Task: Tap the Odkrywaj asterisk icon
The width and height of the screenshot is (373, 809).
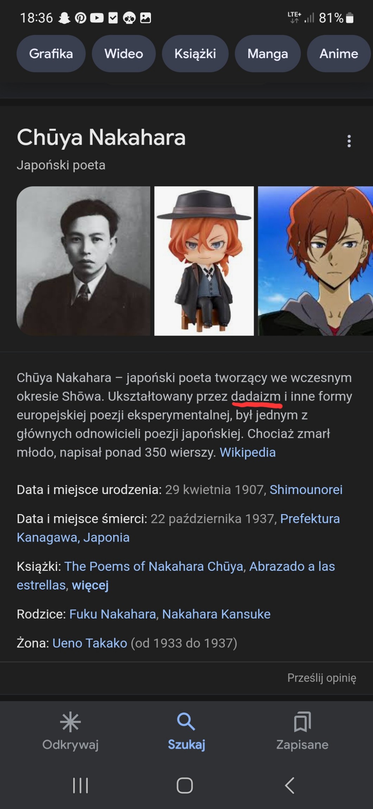Action: (x=70, y=722)
